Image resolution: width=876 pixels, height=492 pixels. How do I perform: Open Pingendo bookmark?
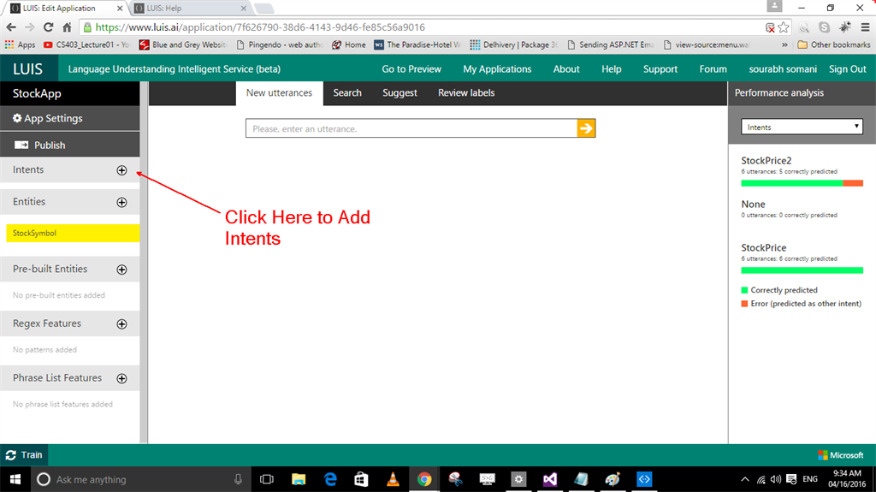tap(280, 44)
